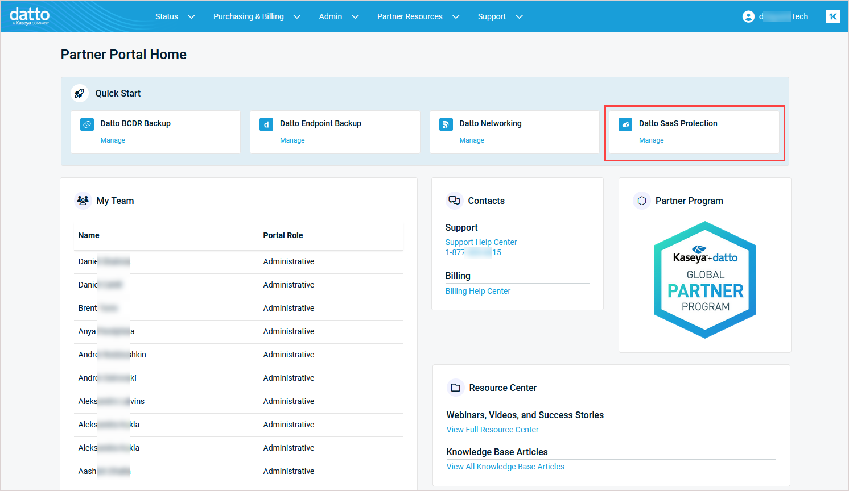Image resolution: width=849 pixels, height=491 pixels.
Task: Click View Full Resource Center
Action: [492, 430]
